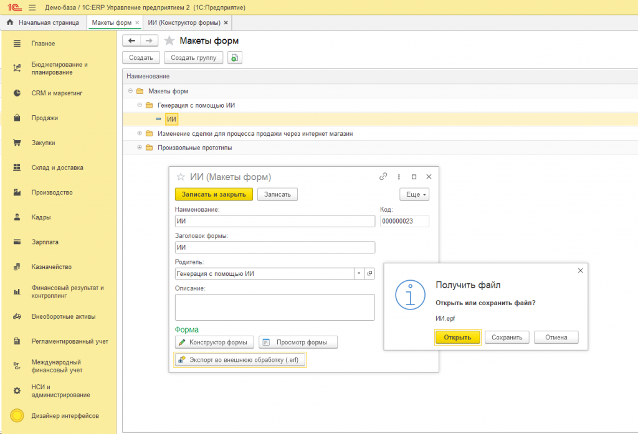Click Сохранить in Получить файл dialog
The image size is (638, 434).
click(x=507, y=337)
